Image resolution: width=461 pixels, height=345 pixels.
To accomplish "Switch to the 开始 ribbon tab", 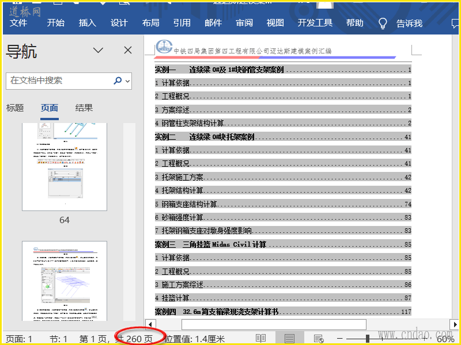I will (55, 23).
